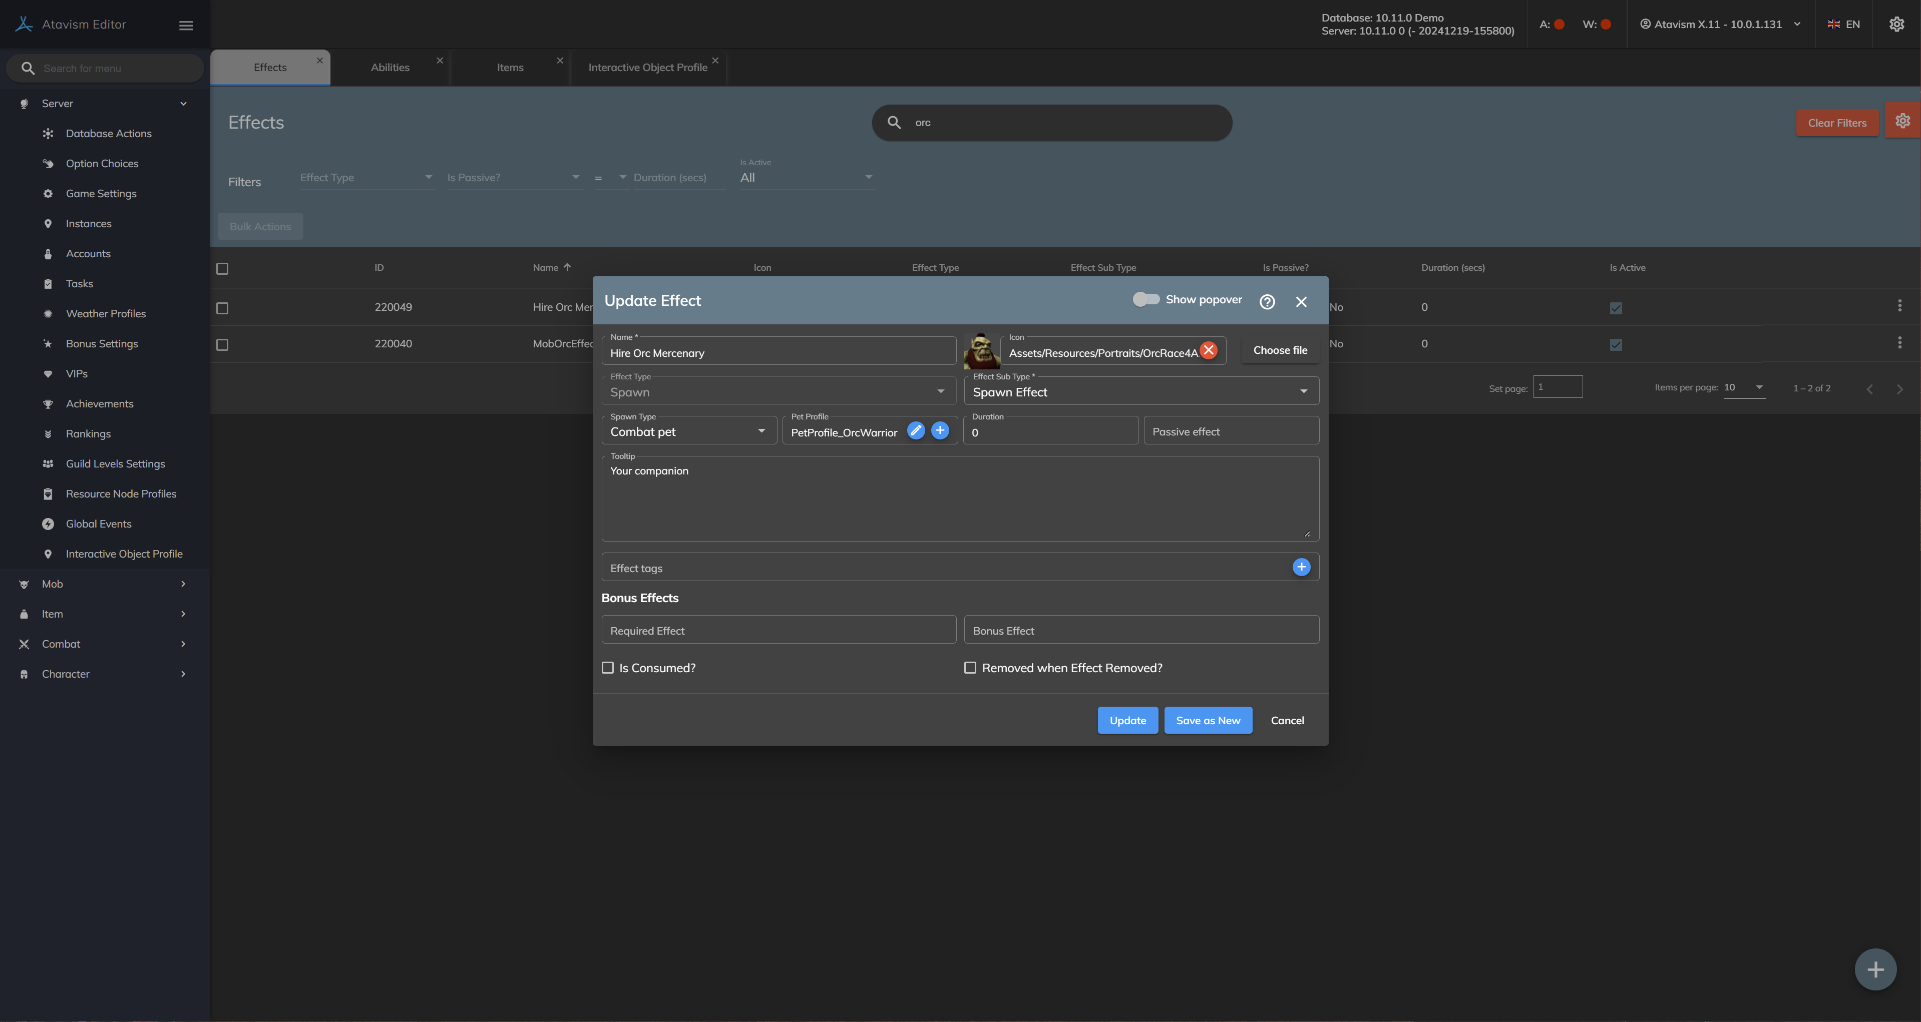
Task: Toggle the Show popover switch
Action: [x=1145, y=300]
